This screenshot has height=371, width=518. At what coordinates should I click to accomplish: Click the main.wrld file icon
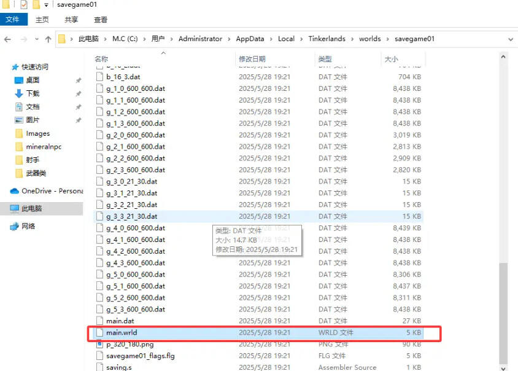(101, 333)
